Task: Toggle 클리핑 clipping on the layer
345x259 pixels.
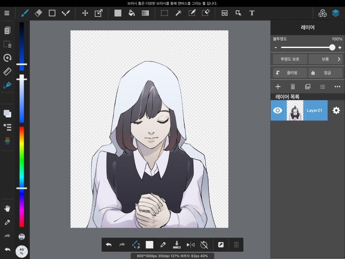Action: coord(289,73)
